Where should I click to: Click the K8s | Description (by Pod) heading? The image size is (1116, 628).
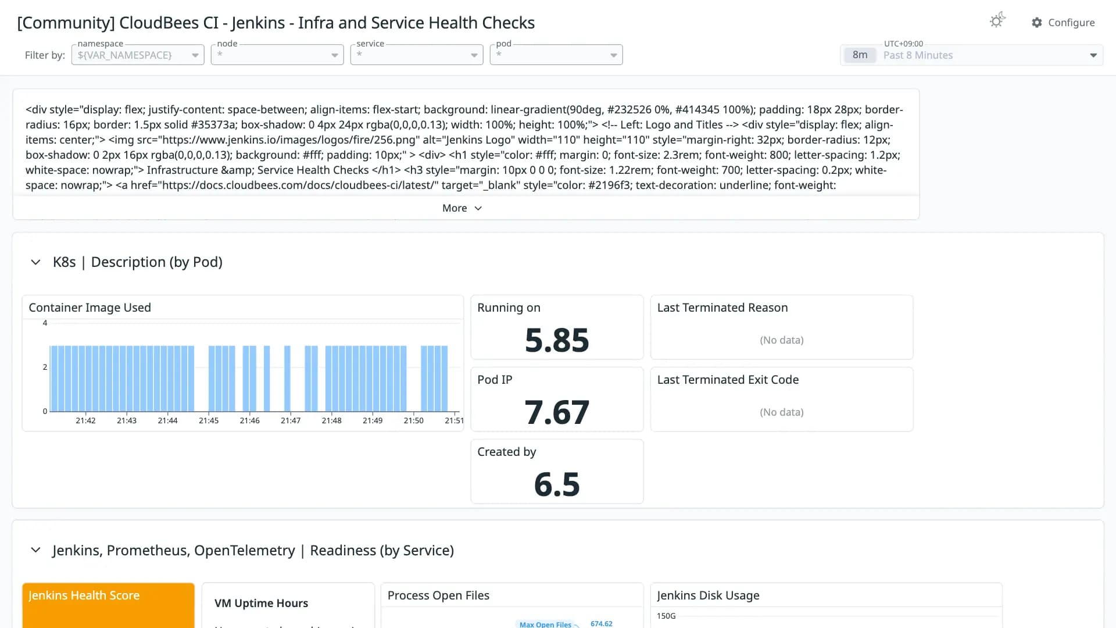[138, 262]
